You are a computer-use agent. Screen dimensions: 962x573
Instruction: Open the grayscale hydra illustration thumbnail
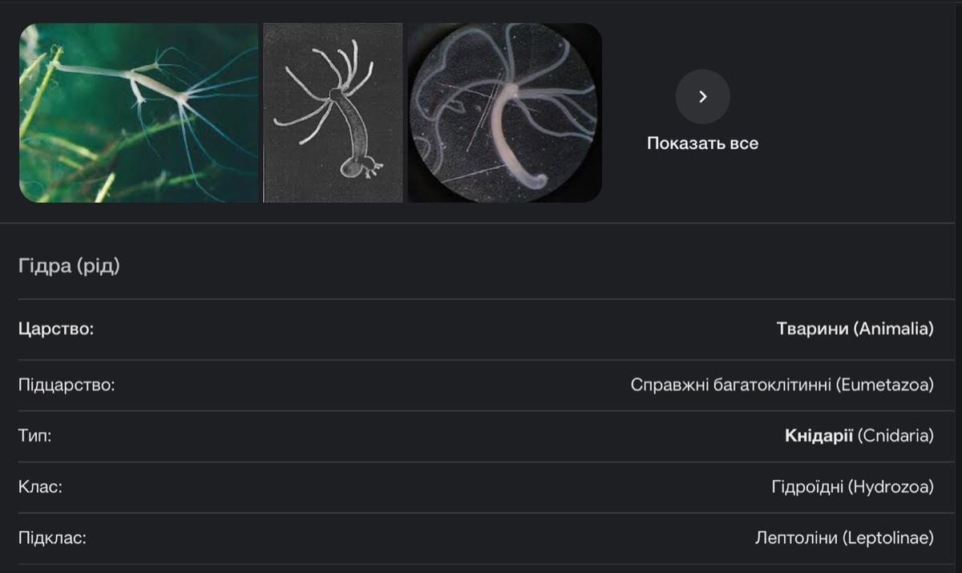(x=333, y=112)
